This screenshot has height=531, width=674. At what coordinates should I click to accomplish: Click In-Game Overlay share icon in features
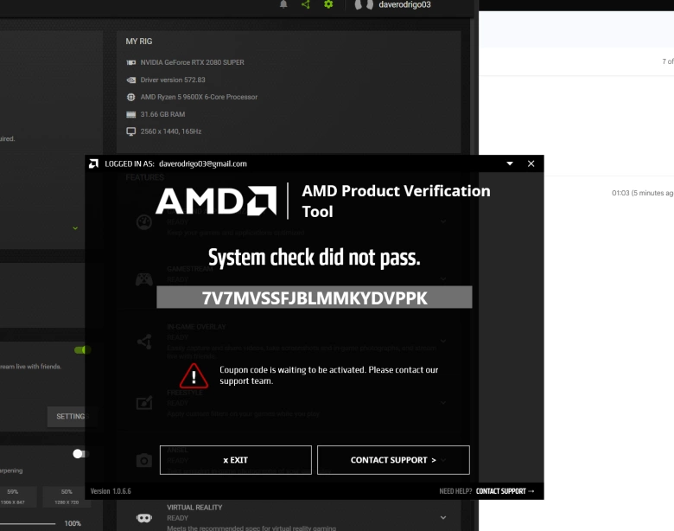tap(144, 342)
